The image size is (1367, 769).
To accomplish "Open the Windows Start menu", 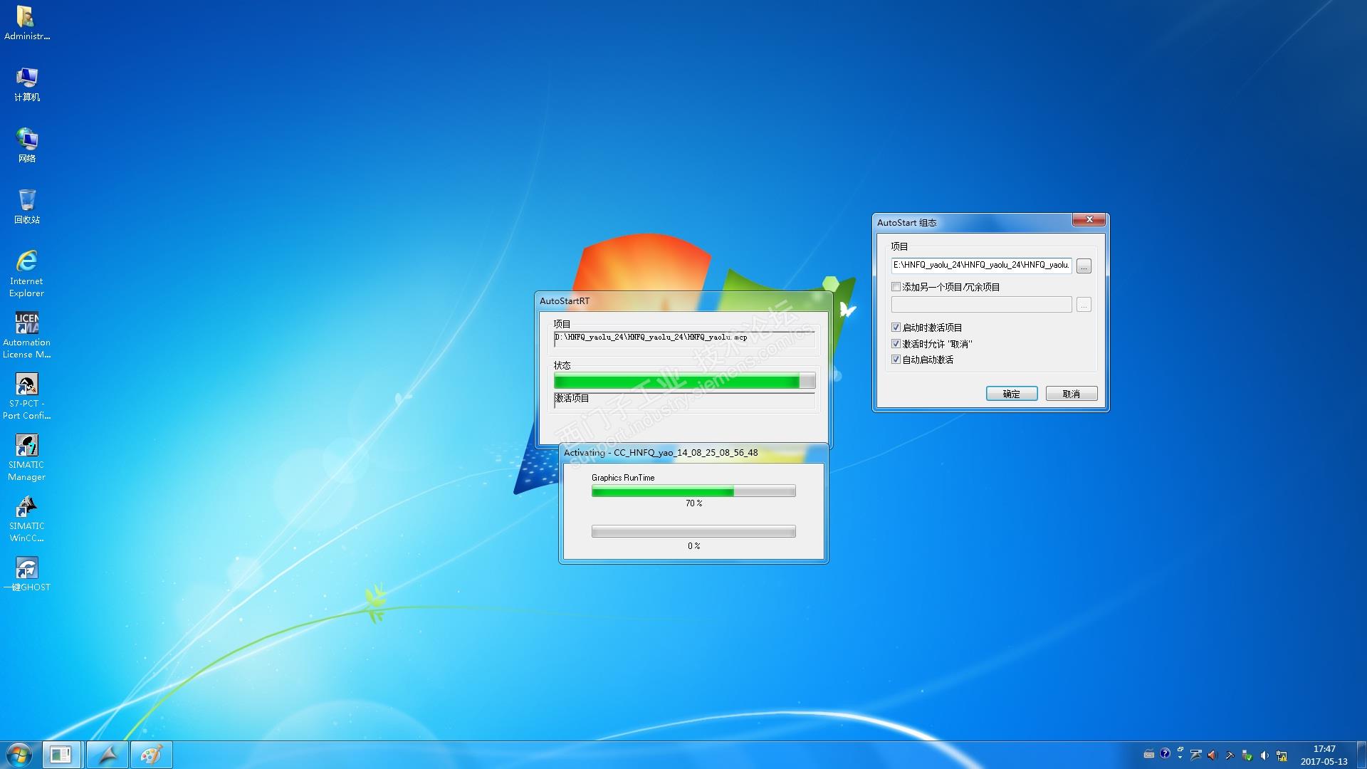I will [x=19, y=755].
